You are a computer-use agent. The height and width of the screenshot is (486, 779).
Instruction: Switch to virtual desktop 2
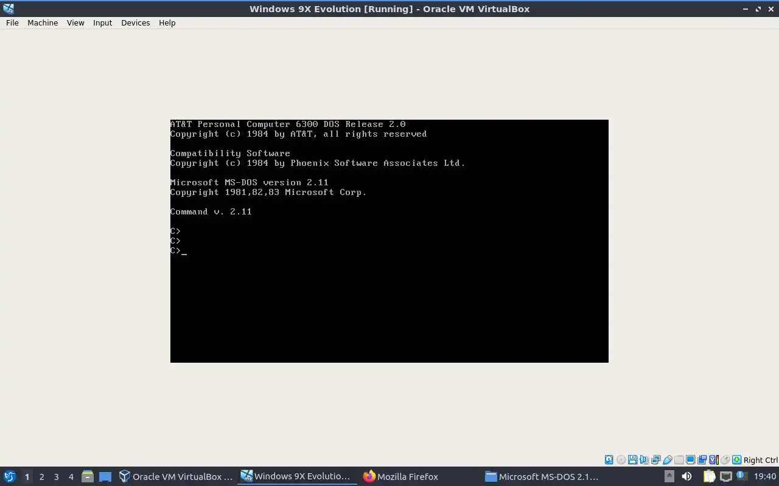tap(41, 476)
